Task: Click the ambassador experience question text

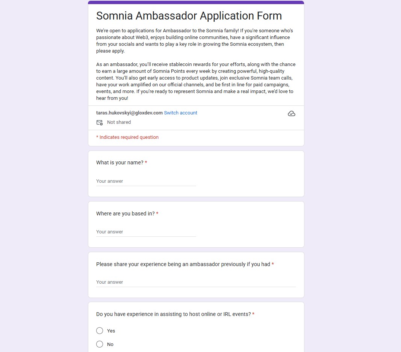Action: click(183, 264)
